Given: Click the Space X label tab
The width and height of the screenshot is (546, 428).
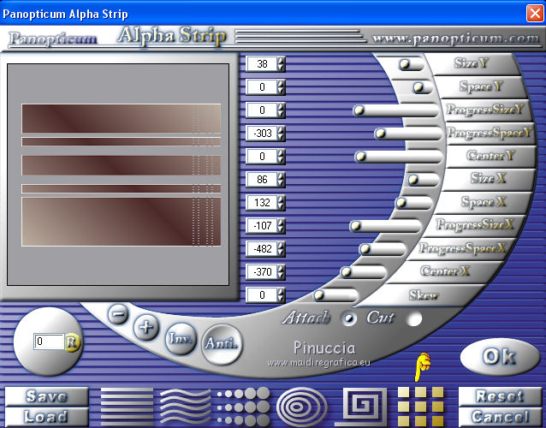Looking at the screenshot, I should 484,202.
